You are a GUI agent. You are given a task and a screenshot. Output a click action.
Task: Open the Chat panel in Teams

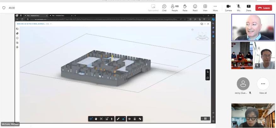click(x=164, y=8)
